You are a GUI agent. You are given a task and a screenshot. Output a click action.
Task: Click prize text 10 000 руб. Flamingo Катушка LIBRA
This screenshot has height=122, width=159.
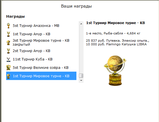coord(116,44)
